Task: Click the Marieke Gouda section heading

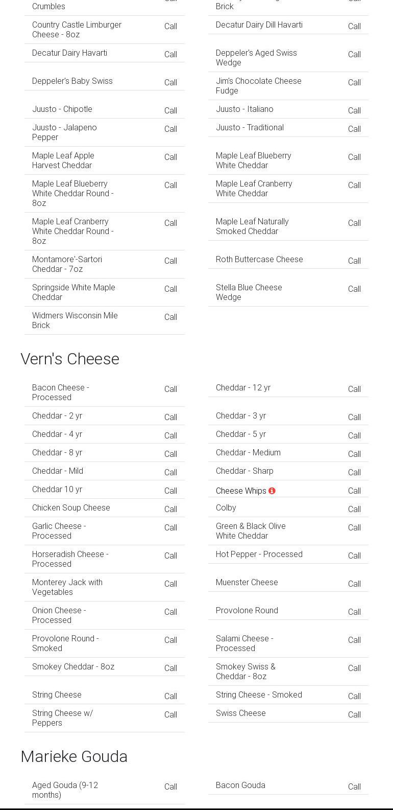Action: [x=74, y=756]
